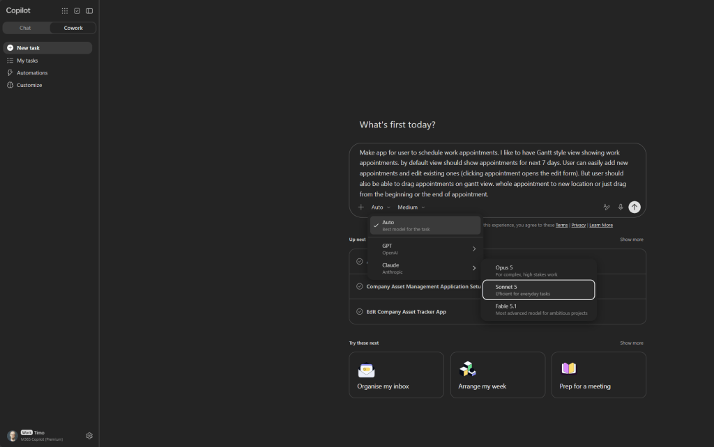The height and width of the screenshot is (447, 714).
Task: Mark Edit Company Asset Tracker App as done
Action: [359, 311]
